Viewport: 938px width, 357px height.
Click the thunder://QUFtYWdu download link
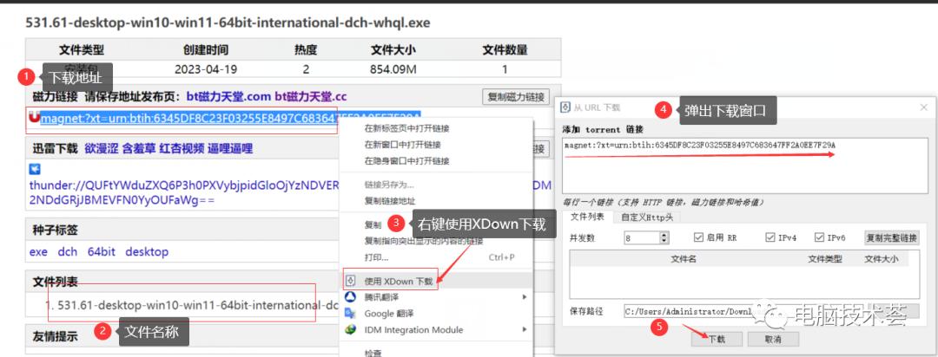click(x=184, y=185)
